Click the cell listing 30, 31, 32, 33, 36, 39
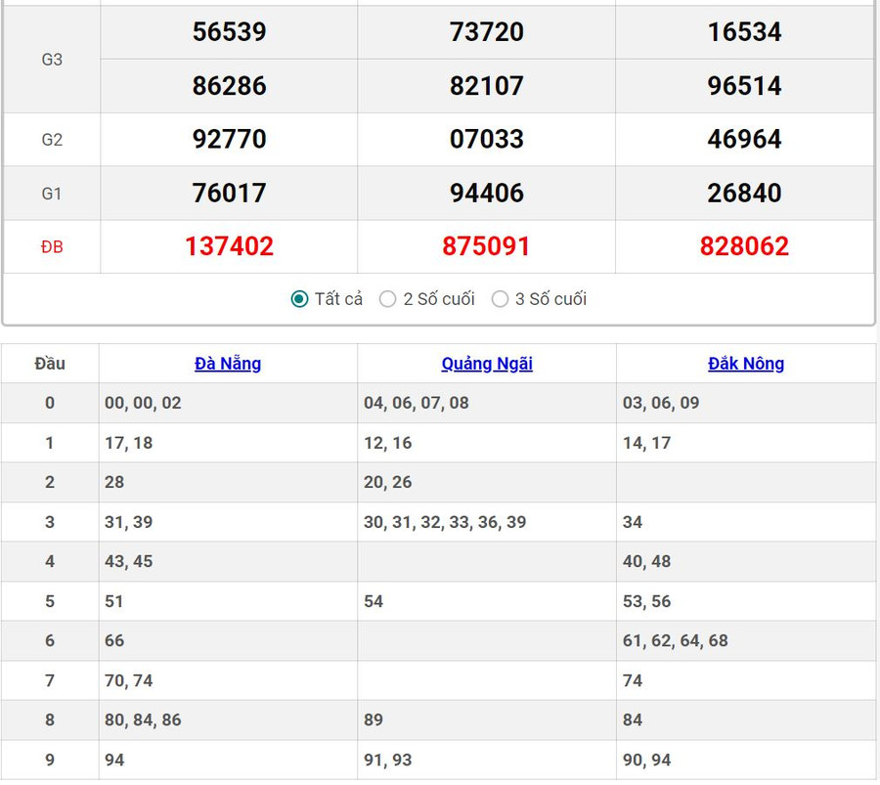The image size is (880, 785). point(445,522)
